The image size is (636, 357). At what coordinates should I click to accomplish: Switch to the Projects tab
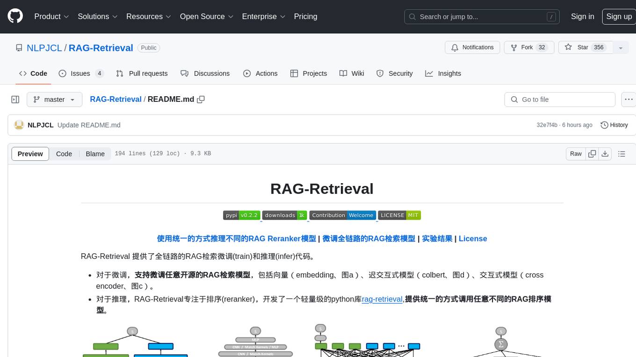tap(308, 73)
